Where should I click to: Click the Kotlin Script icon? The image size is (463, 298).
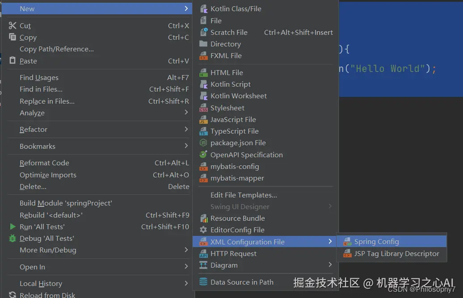tap(204, 84)
